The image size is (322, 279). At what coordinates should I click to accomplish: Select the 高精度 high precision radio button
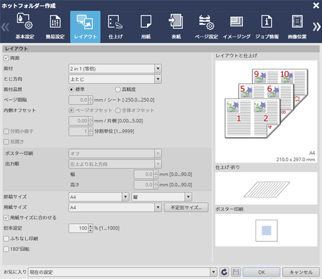click(118, 90)
